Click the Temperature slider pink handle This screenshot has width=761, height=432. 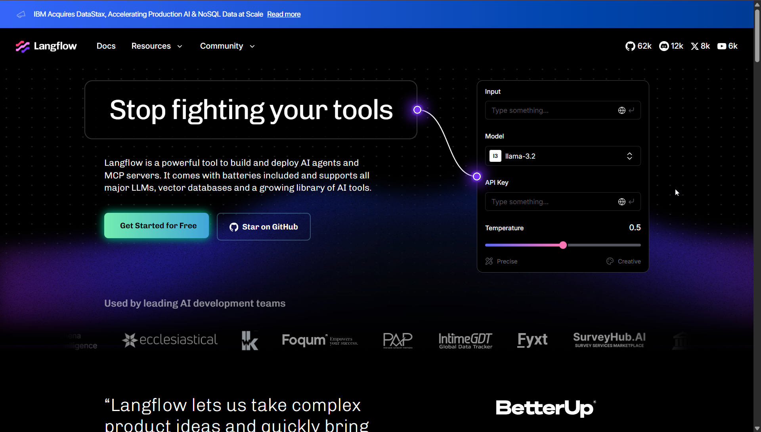563,245
